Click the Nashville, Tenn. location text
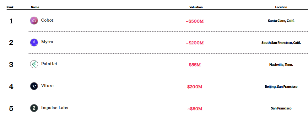 click(x=281, y=65)
